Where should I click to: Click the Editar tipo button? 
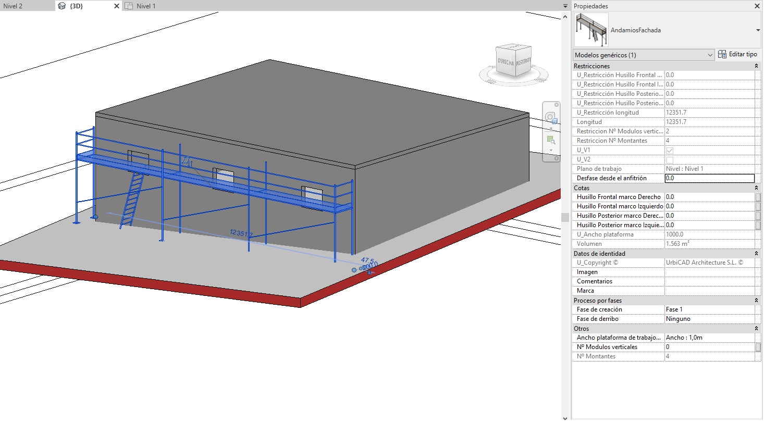pyautogui.click(x=737, y=55)
